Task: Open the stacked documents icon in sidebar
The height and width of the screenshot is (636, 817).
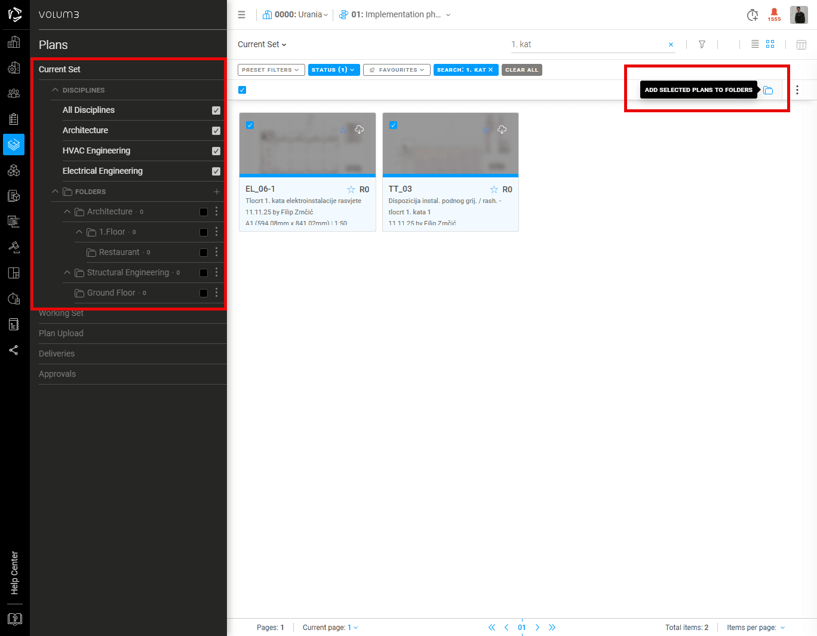Action: pos(14,222)
